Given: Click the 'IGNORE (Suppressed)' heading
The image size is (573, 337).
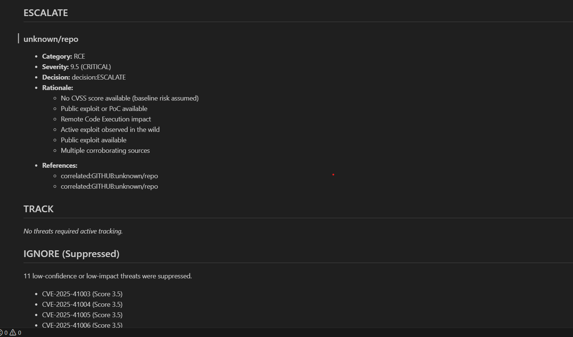Looking at the screenshot, I should [x=71, y=254].
